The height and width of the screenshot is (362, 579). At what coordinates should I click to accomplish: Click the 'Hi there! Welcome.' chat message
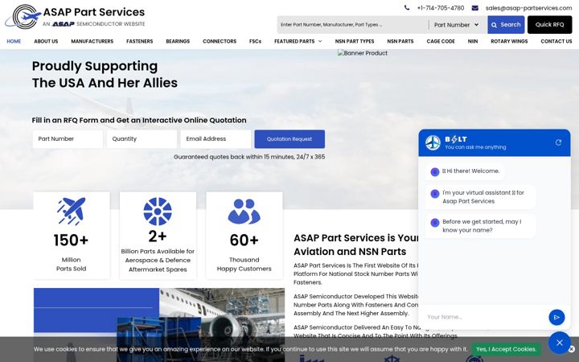(465, 171)
